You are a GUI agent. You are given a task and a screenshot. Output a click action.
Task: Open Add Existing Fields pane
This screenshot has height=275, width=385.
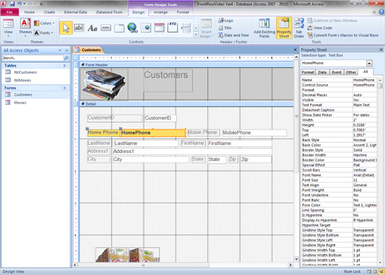[264, 28]
